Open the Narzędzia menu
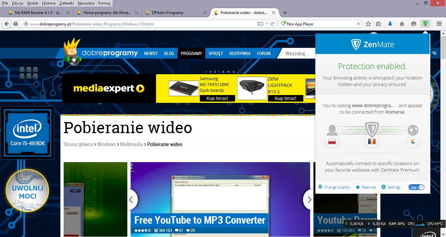The height and width of the screenshot is (237, 446). [x=86, y=3]
